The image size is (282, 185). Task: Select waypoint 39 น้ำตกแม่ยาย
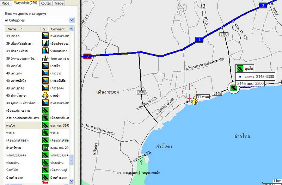coord(17,51)
